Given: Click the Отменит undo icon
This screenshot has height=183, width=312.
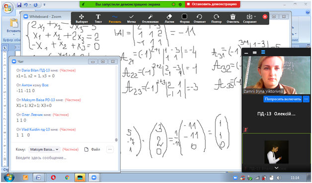Looking at the screenshot, I should pos(199,18).
